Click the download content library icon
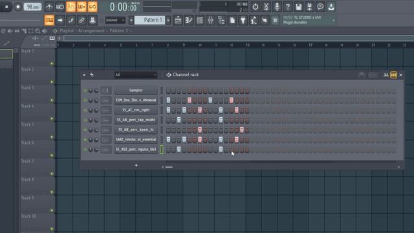The image size is (414, 233). (x=331, y=7)
